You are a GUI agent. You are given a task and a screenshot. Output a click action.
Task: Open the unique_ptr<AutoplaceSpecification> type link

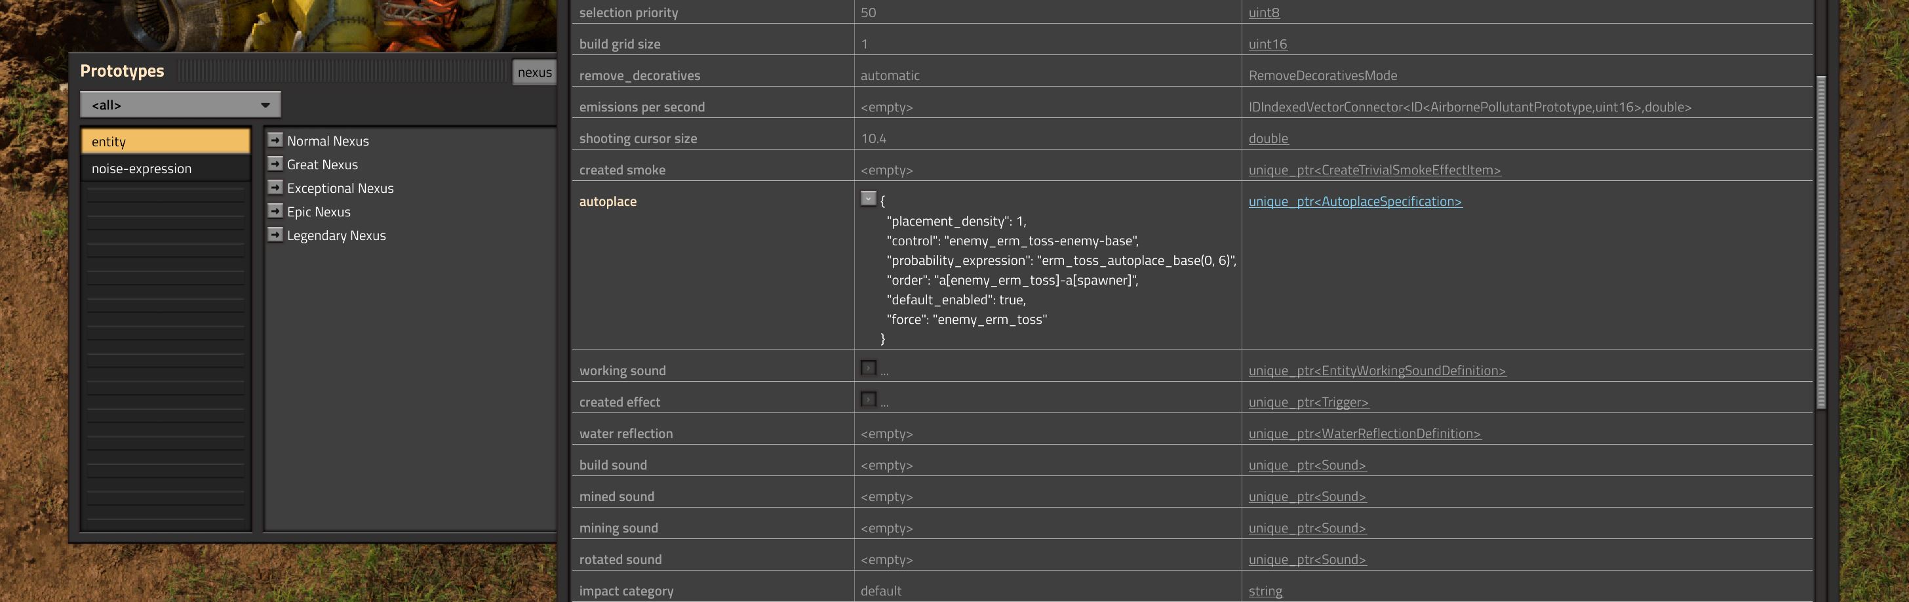[1354, 202]
